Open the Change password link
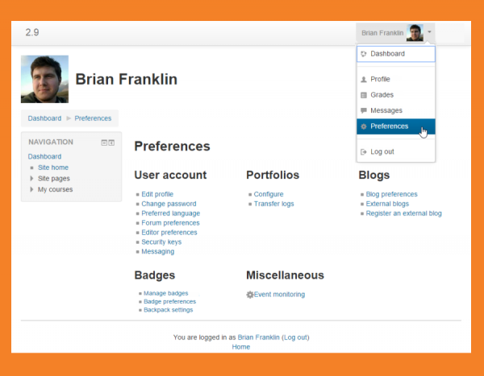The image size is (484, 376). tap(169, 204)
